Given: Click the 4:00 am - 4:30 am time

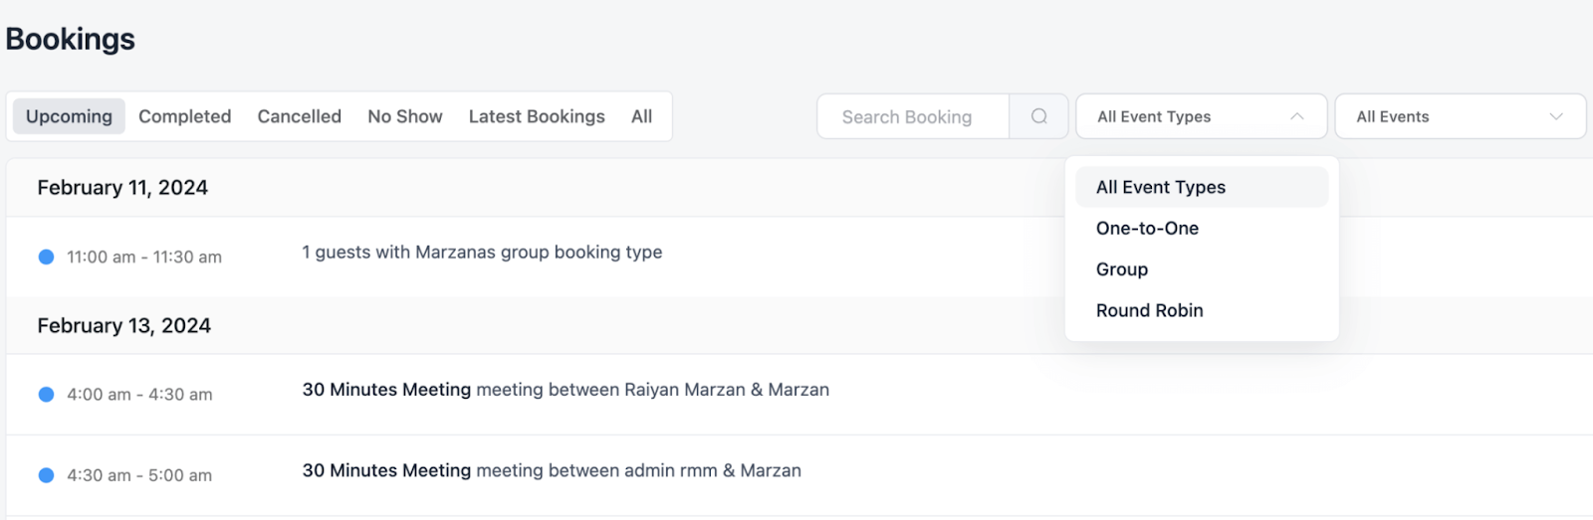Looking at the screenshot, I should click(x=139, y=394).
